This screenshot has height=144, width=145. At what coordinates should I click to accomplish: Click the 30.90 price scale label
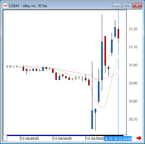(x=133, y=83)
